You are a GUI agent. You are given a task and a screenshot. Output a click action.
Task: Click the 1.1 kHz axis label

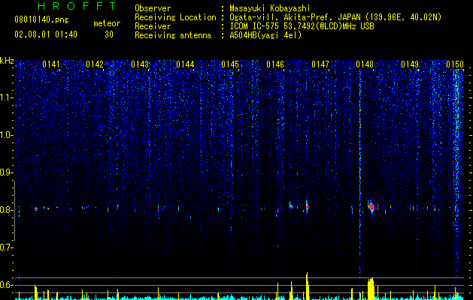tap(6, 97)
